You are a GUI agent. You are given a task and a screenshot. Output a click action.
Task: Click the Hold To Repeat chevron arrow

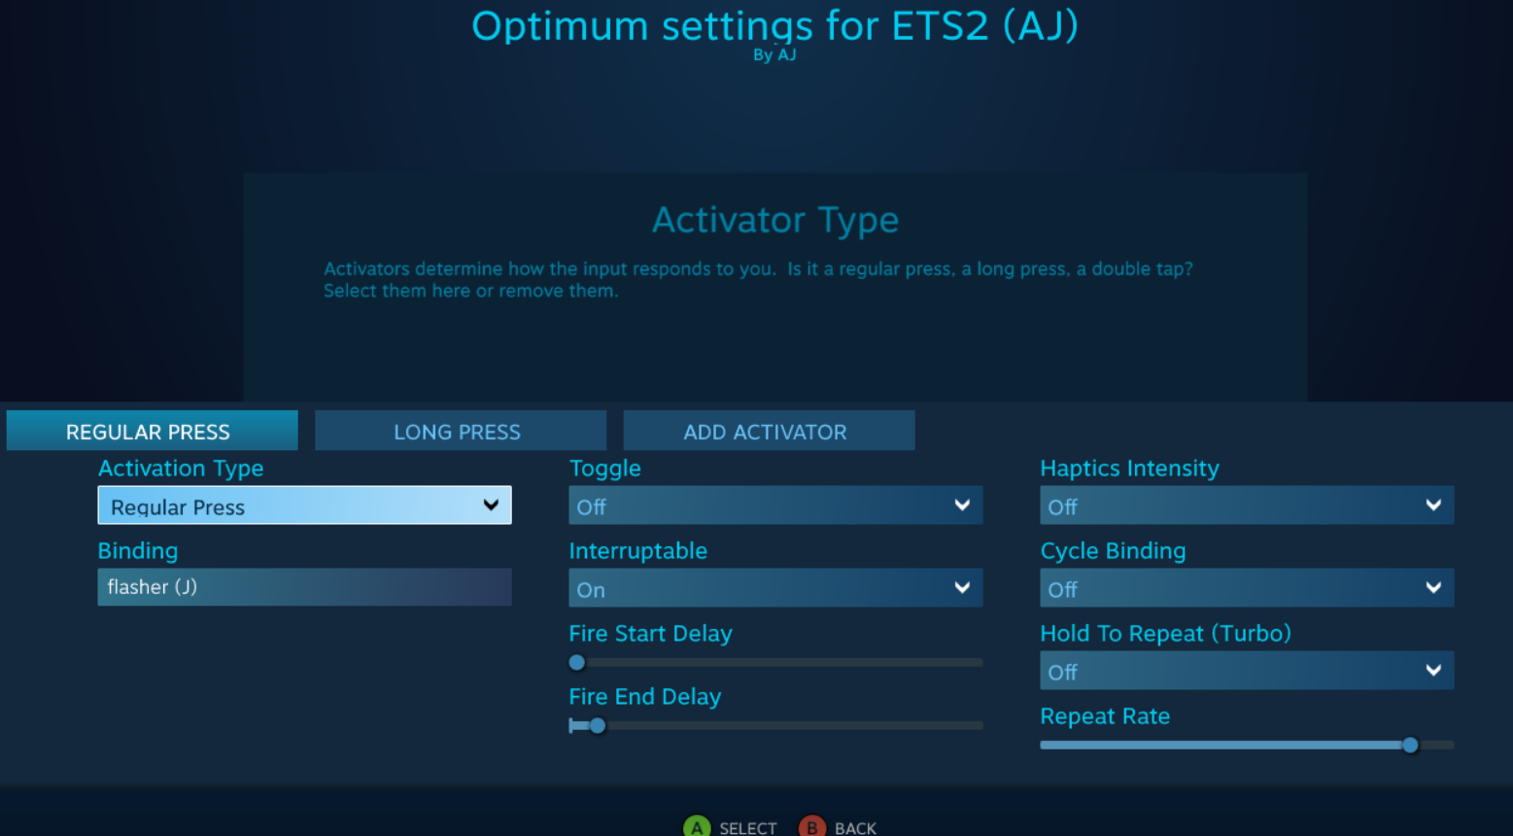click(x=1433, y=670)
